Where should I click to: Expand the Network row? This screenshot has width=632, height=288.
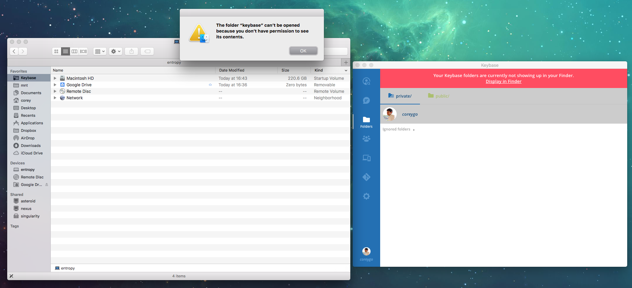[x=55, y=98]
